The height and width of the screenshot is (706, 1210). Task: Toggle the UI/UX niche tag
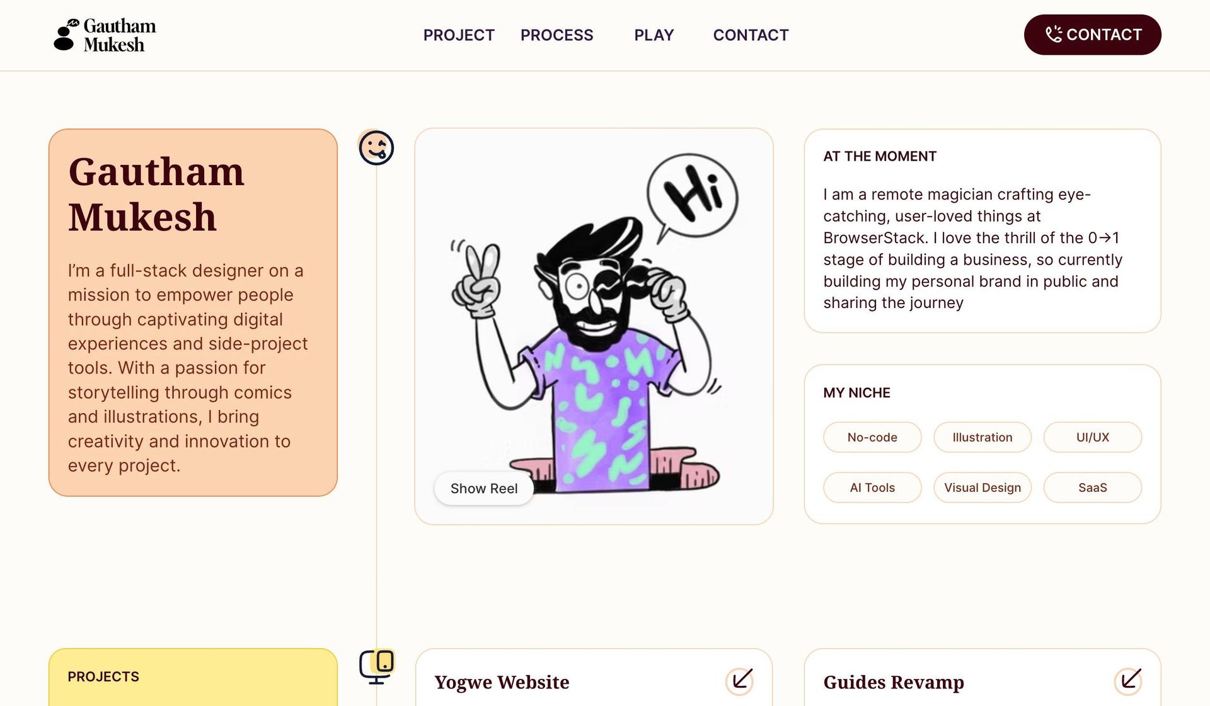coord(1092,437)
